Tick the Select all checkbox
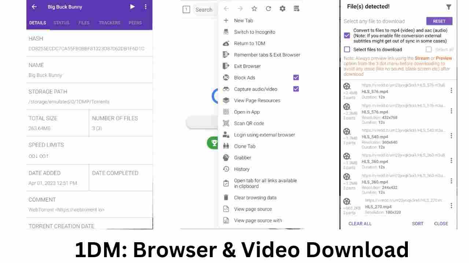This screenshot has height=263, width=469. pyautogui.click(x=429, y=49)
